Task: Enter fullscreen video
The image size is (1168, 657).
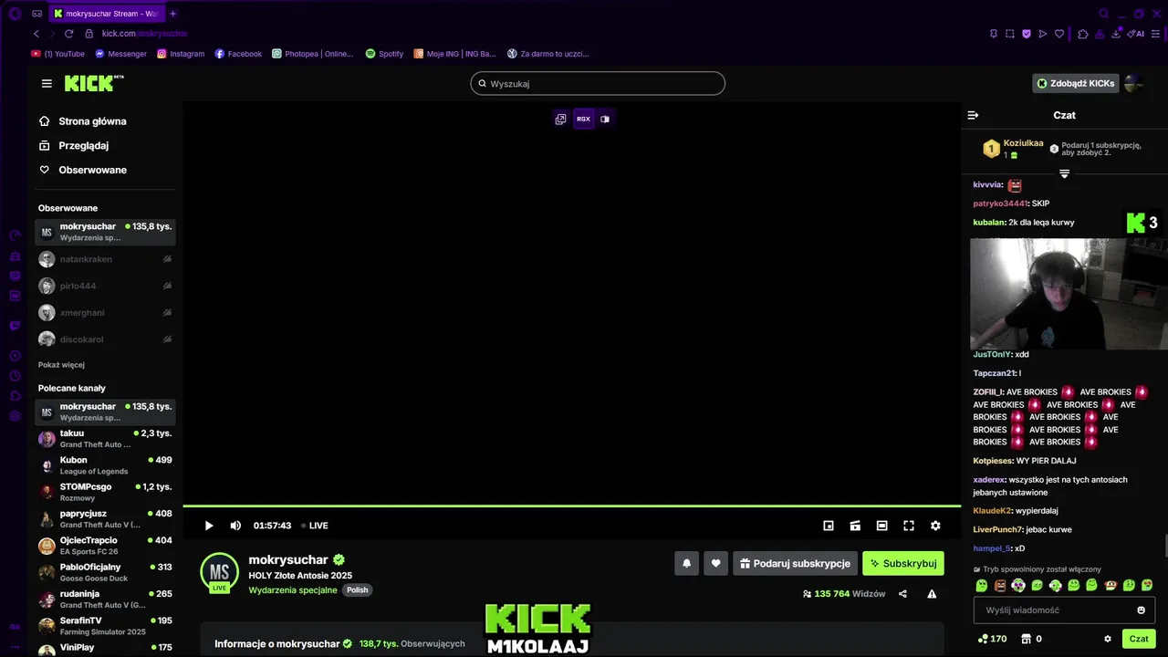Action: click(909, 526)
